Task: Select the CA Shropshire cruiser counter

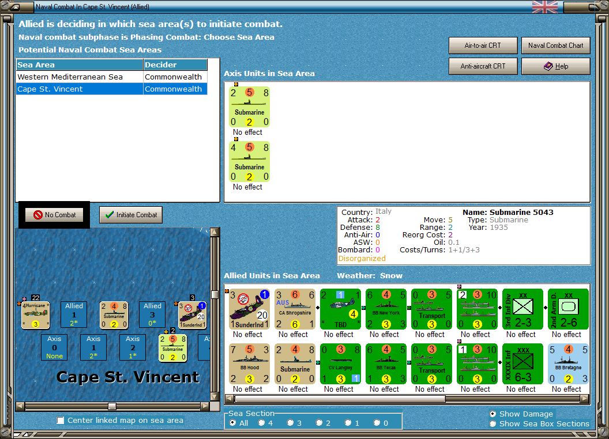Action: pos(295,309)
